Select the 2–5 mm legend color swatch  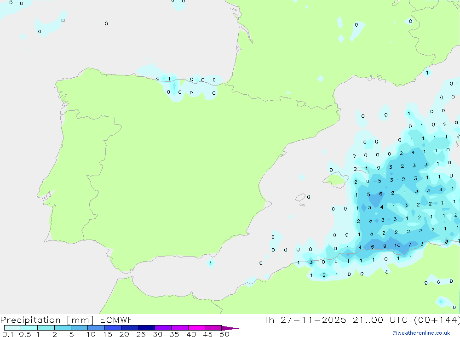tap(63, 328)
